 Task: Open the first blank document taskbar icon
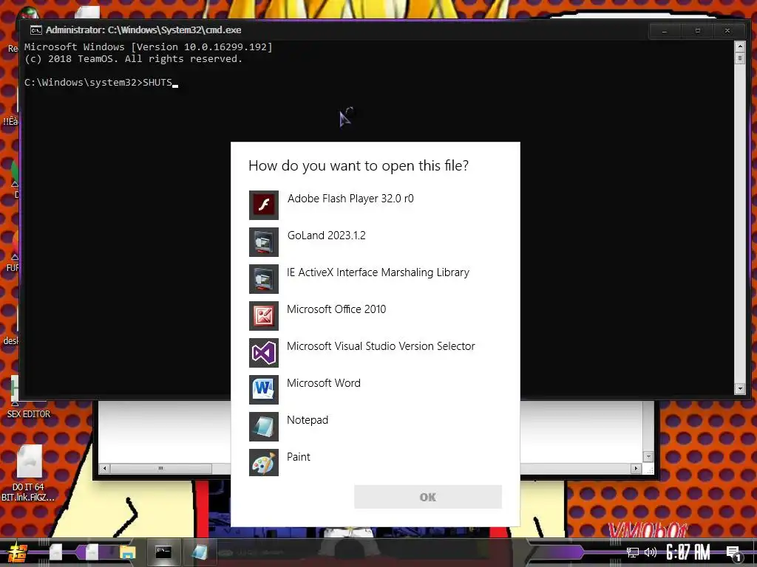pos(55,552)
